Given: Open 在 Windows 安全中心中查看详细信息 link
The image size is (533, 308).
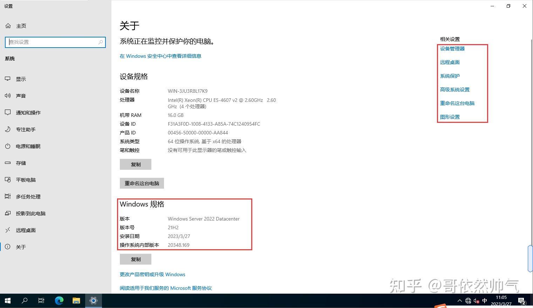Looking at the screenshot, I should pyautogui.click(x=160, y=56).
